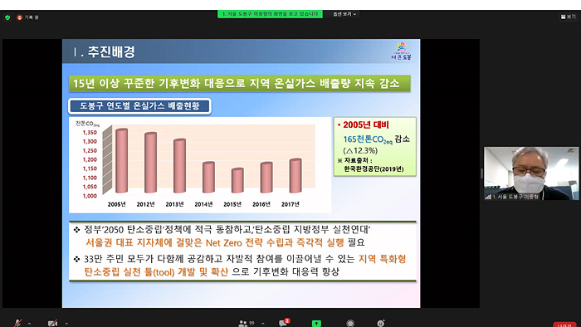Viewport: 581px width, 327px height.
Task: Expand video options arrow next to camera
Action: (x=66, y=324)
